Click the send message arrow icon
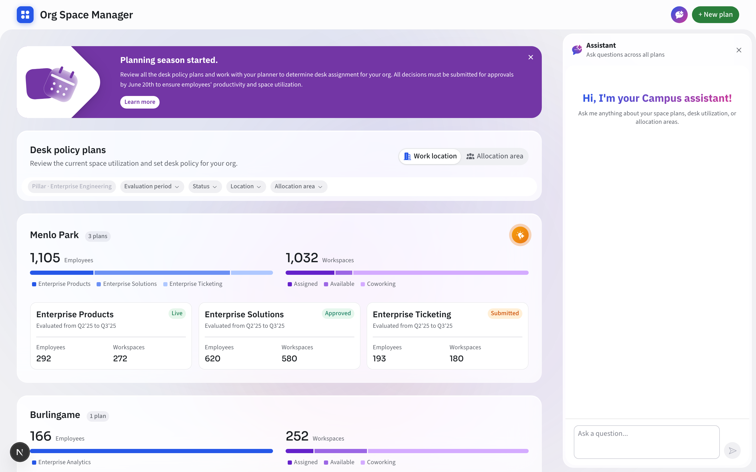Viewport: 756px width, 472px height. (732, 450)
